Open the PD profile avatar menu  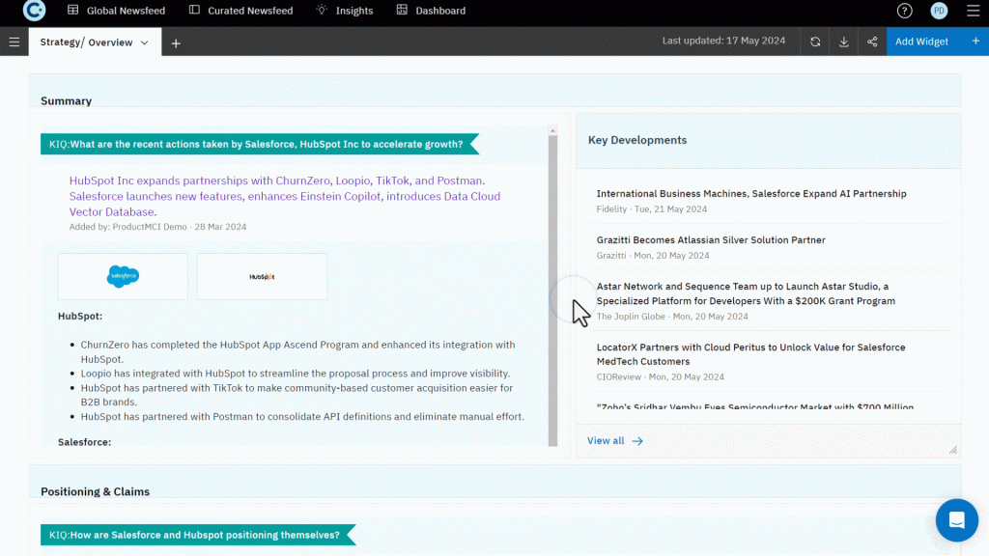(x=939, y=11)
